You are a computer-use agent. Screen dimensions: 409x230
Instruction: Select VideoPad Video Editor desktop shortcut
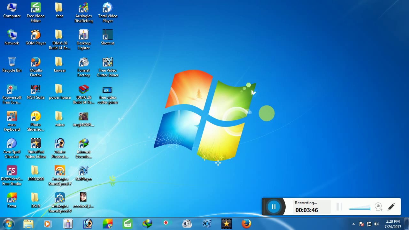coord(35,149)
